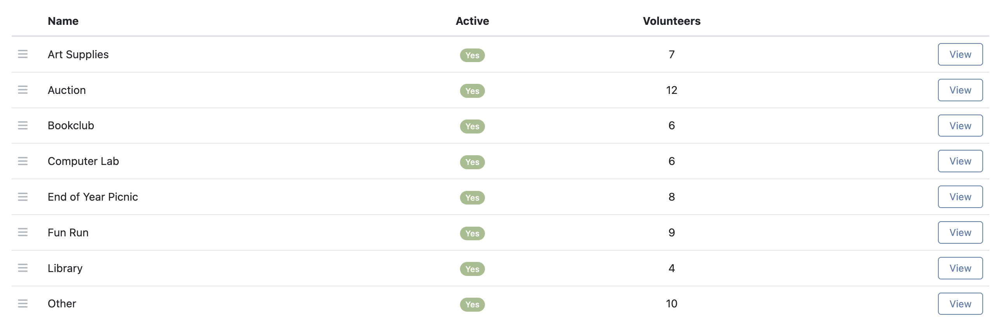Click the handle icon for End of Year Picnic
The height and width of the screenshot is (326, 1001).
tap(23, 197)
